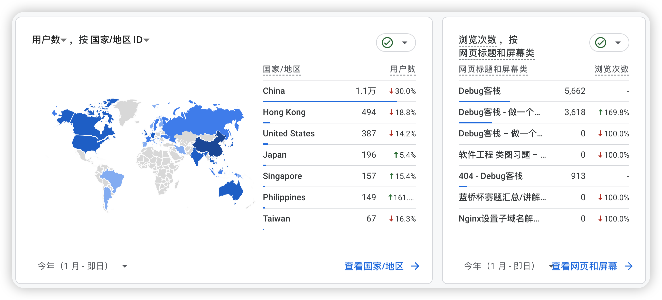
Task: Click the right arrow icon next to 查看国家/地区
Action: pos(416,266)
